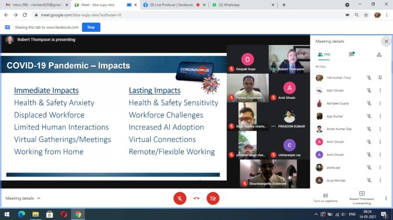Toggle the microphone mute button
The image size is (393, 220).
179,199
